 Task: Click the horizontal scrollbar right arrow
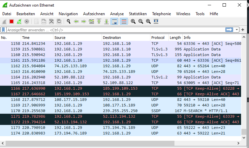tap(238, 143)
